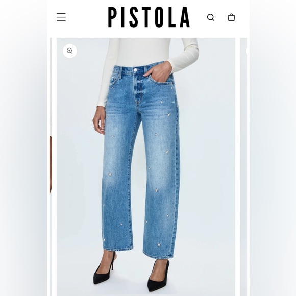Click the hem of the right jeans leg
The width and height of the screenshot is (296, 296).
(158, 255)
